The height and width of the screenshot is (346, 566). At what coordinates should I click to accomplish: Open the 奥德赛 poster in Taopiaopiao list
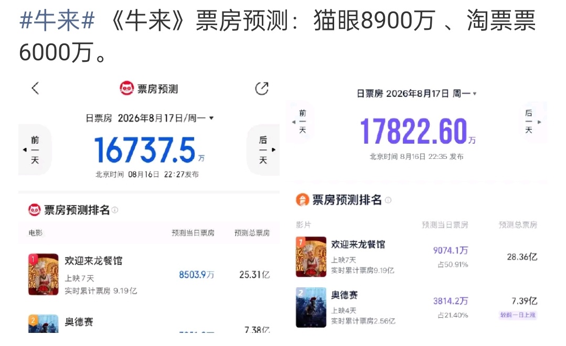click(x=311, y=307)
